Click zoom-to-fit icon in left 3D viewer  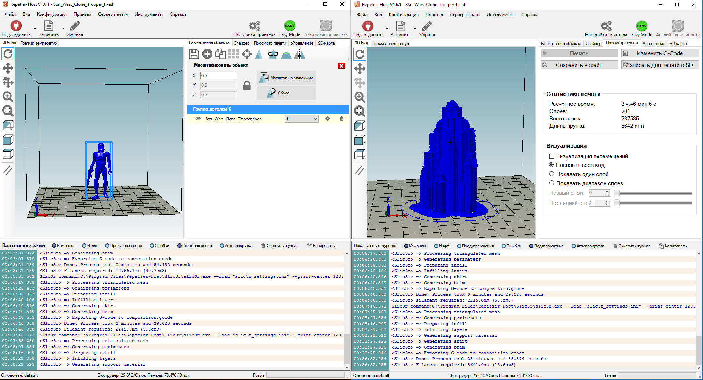pos(8,111)
